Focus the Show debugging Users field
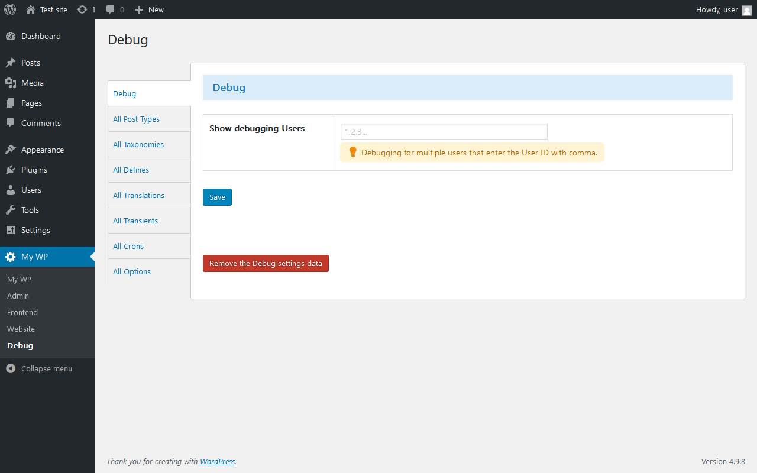The image size is (757, 473). pos(444,131)
